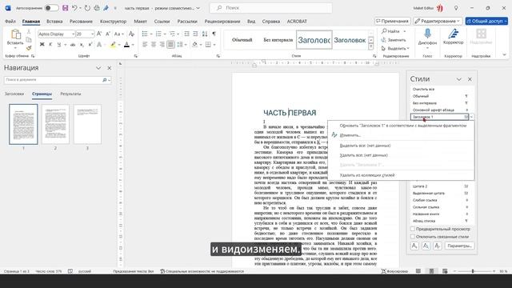Click the New Style icon in the Styles pane

414,246
